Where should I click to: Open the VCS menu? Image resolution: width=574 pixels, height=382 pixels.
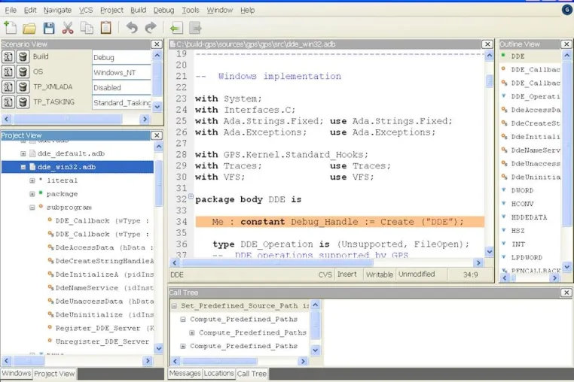pyautogui.click(x=86, y=11)
